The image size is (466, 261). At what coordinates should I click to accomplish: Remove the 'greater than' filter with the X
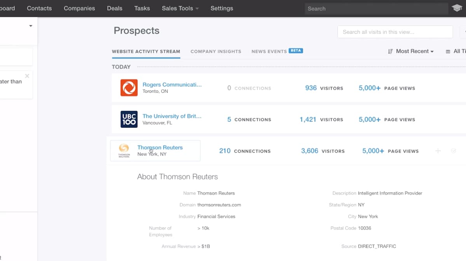pyautogui.click(x=27, y=76)
